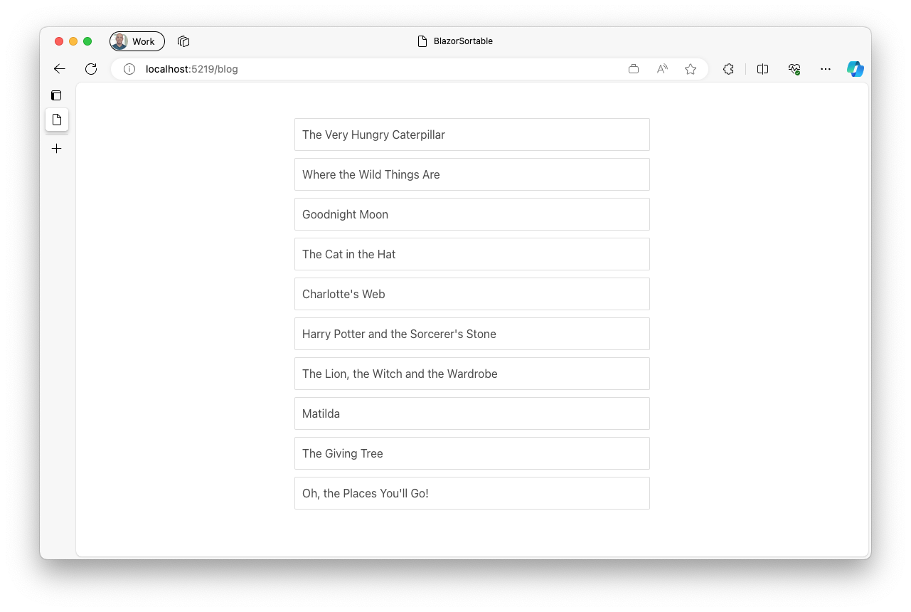This screenshot has height=612, width=911.
Task: Open a new tab with the plus button
Action: (56, 148)
